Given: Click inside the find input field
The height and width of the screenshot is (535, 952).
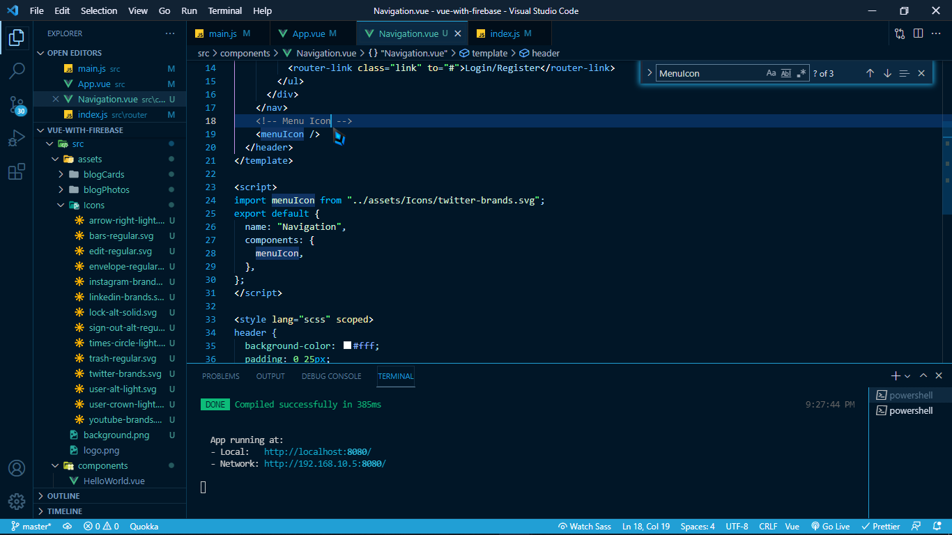Looking at the screenshot, I should pyautogui.click(x=709, y=73).
